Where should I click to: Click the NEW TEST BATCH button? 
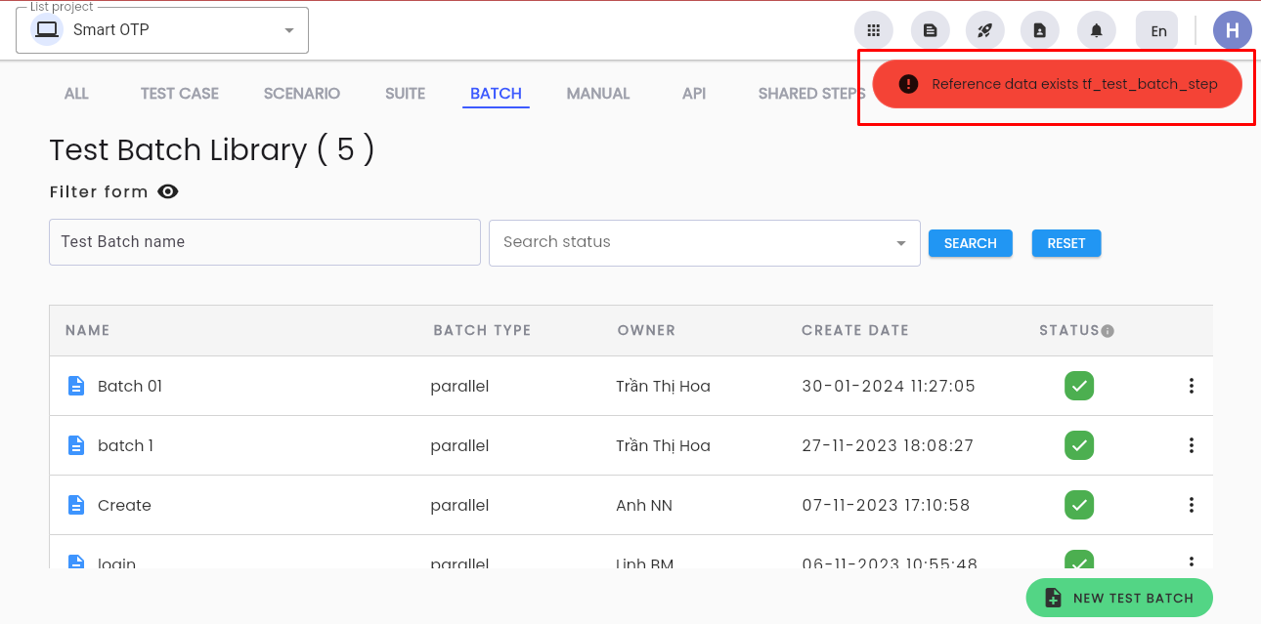[x=1119, y=598]
